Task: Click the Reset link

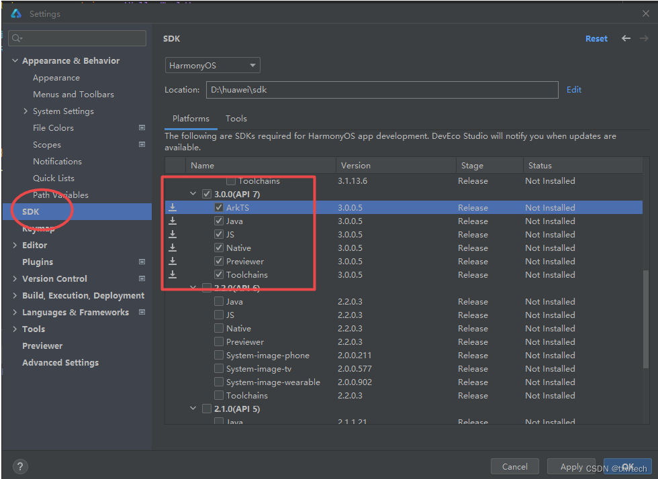Action: (596, 39)
